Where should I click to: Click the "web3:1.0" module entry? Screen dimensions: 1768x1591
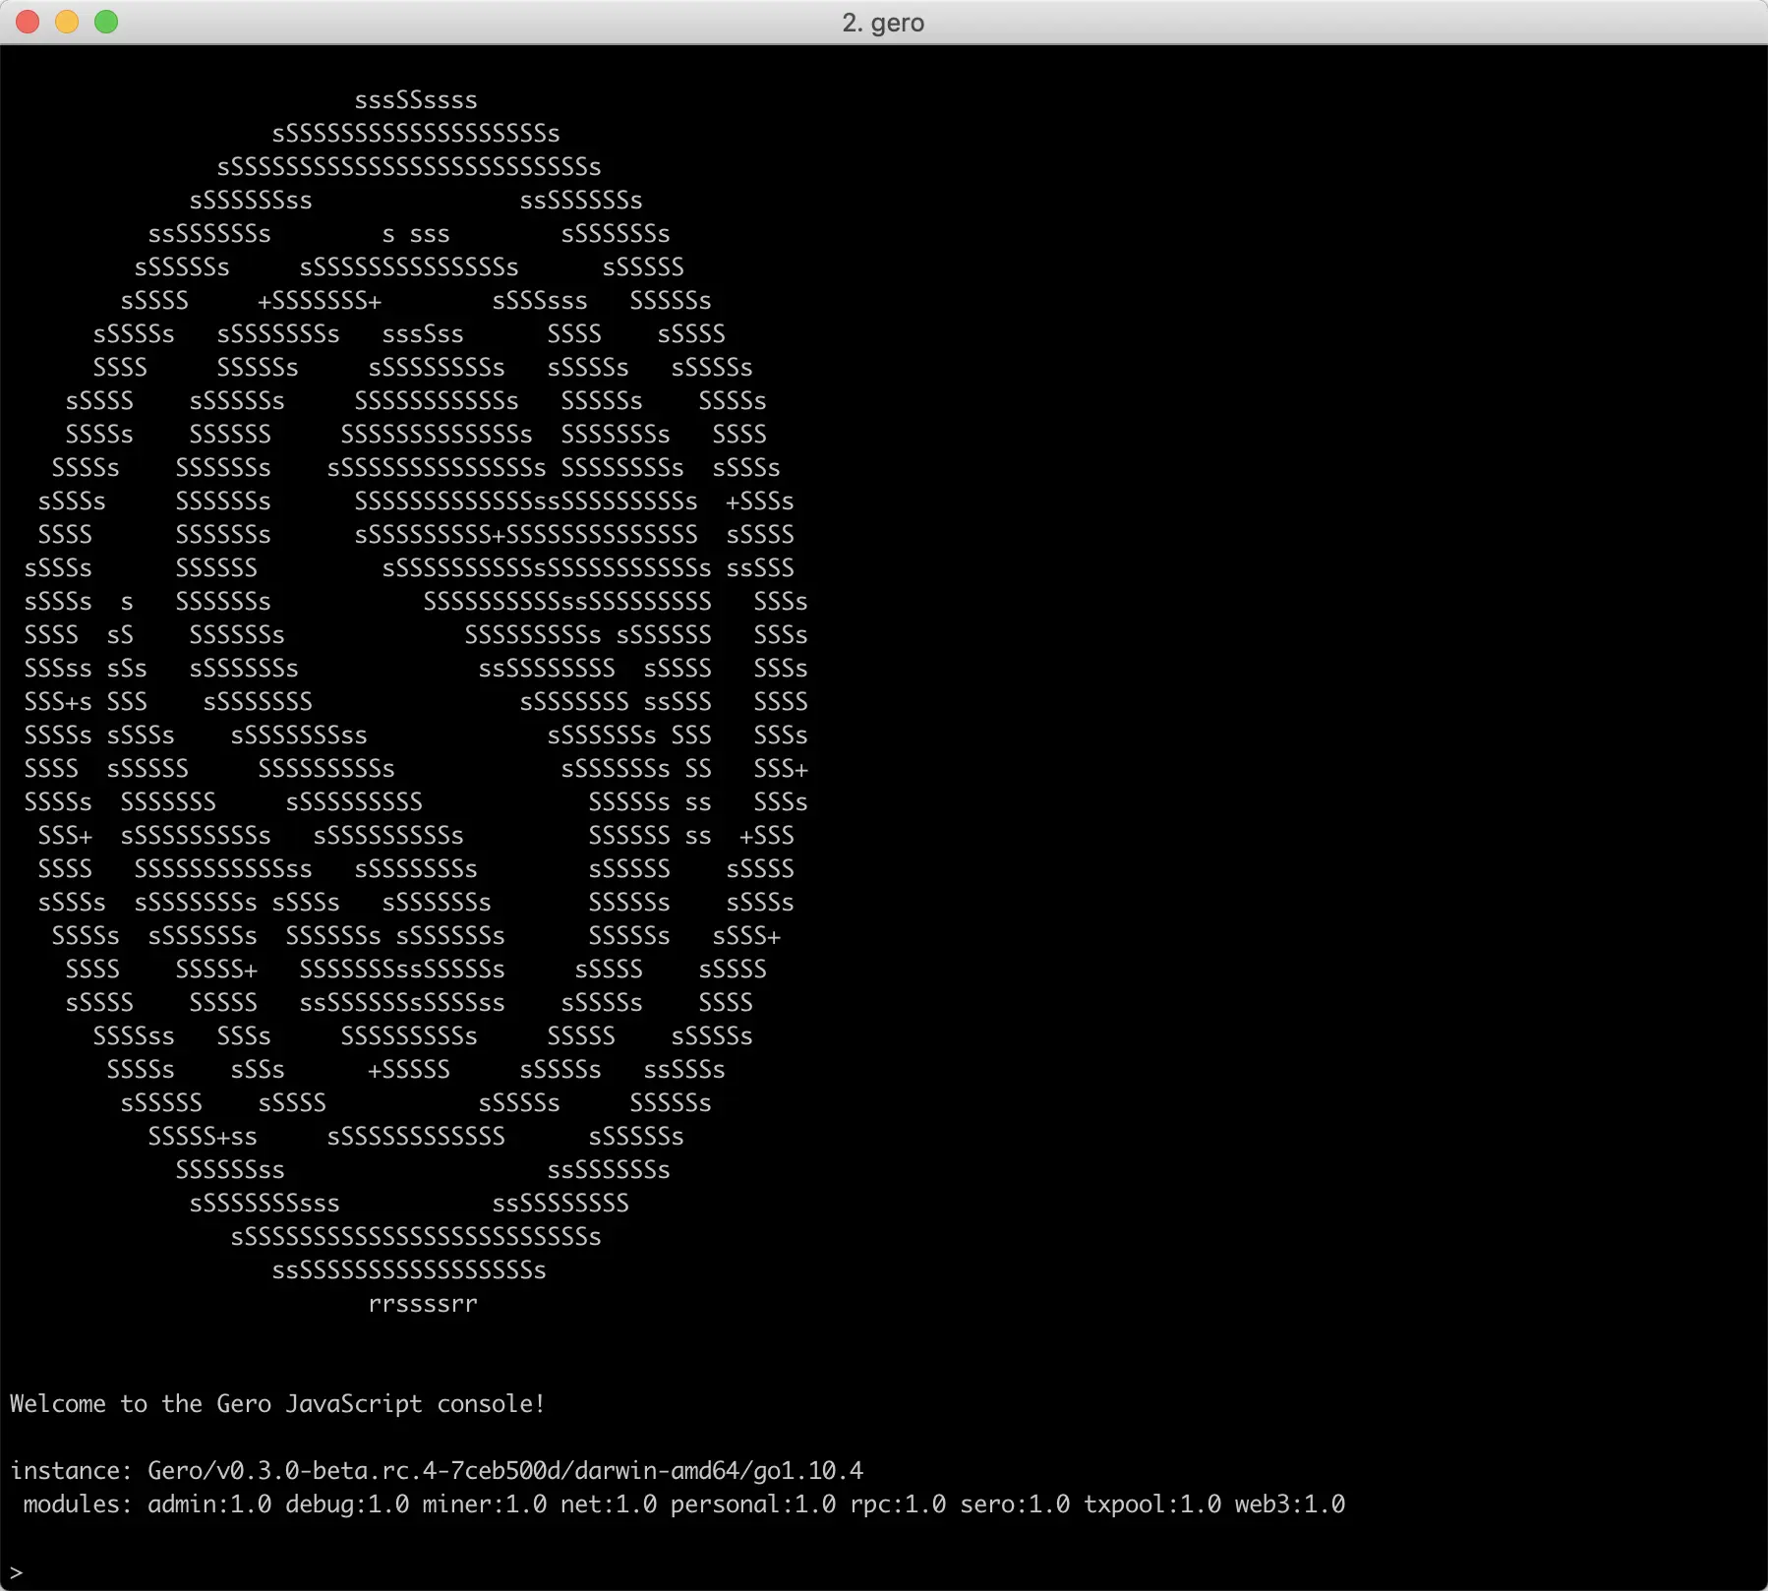tap(1290, 1504)
